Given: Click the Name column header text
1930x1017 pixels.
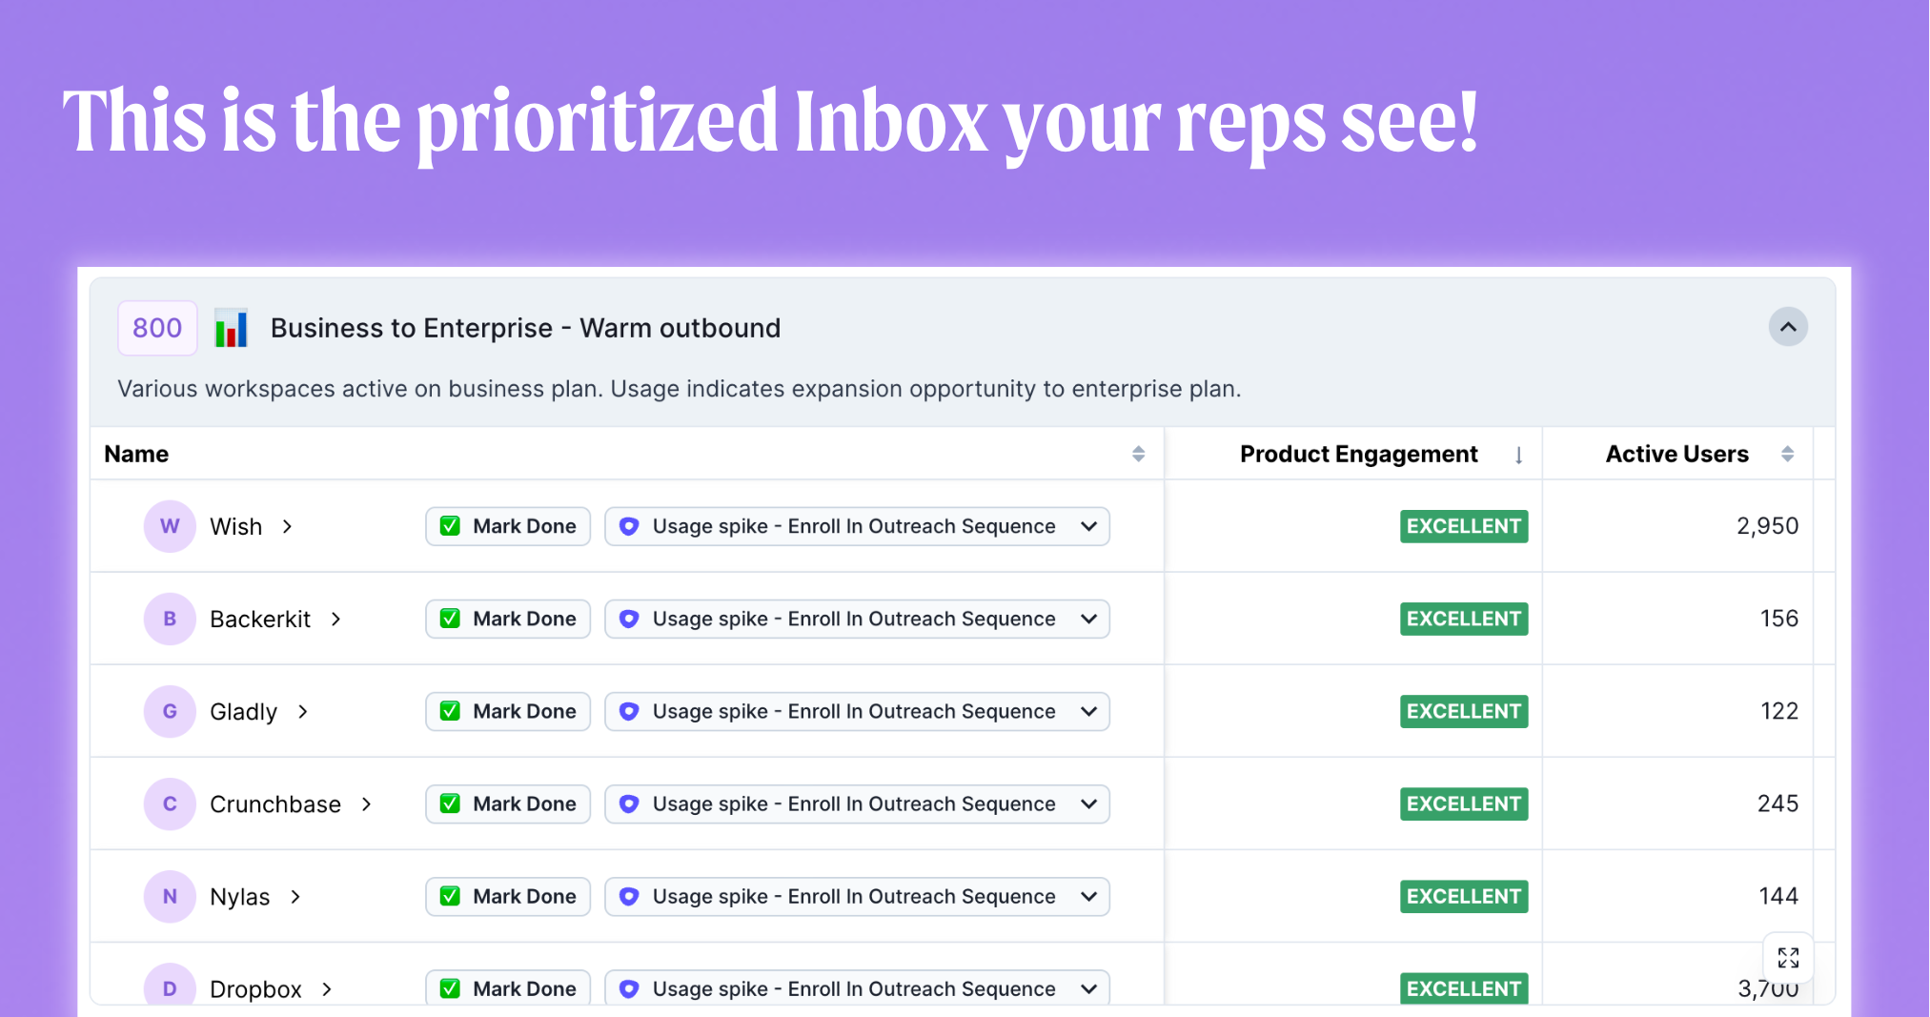Looking at the screenshot, I should [136, 454].
